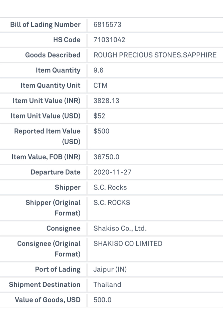Select the SHAKISO CO LIMITED text
223x315 pixels.
coord(128,244)
